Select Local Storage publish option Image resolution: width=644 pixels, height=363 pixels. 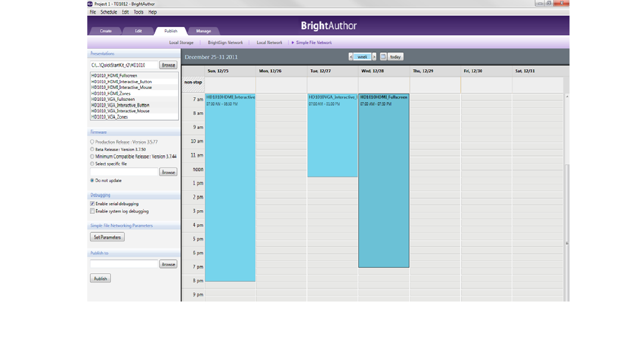[x=181, y=43]
